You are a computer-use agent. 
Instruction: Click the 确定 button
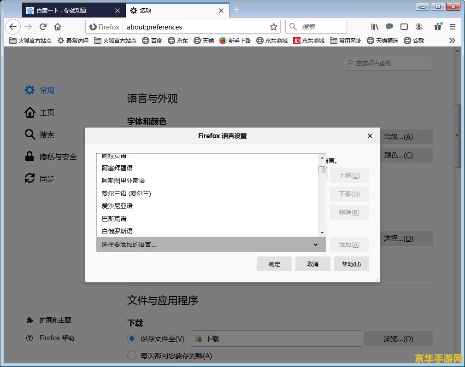[274, 263]
